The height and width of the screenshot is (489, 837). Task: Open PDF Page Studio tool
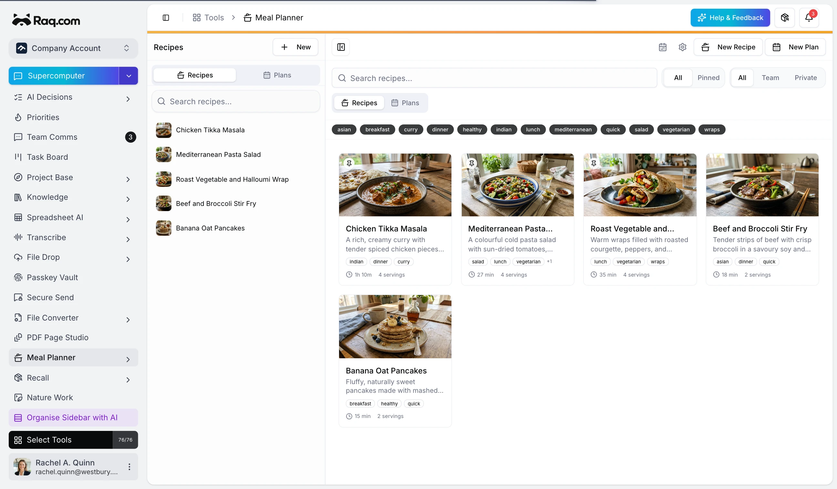point(73,337)
